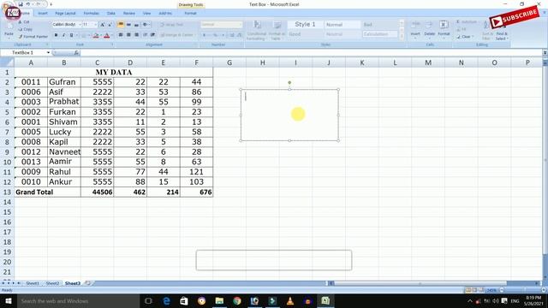548x308 pixels.
Task: Switch to the Formulas tab
Action: pyautogui.click(x=92, y=14)
